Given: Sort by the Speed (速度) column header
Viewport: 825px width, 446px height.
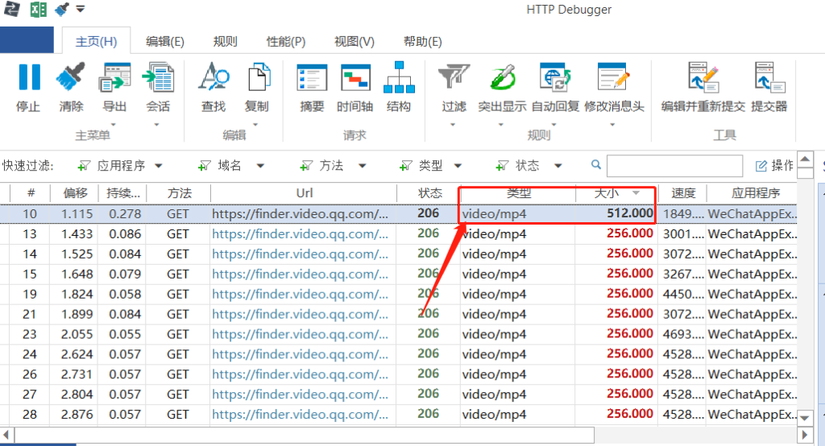Looking at the screenshot, I should pyautogui.click(x=682, y=193).
